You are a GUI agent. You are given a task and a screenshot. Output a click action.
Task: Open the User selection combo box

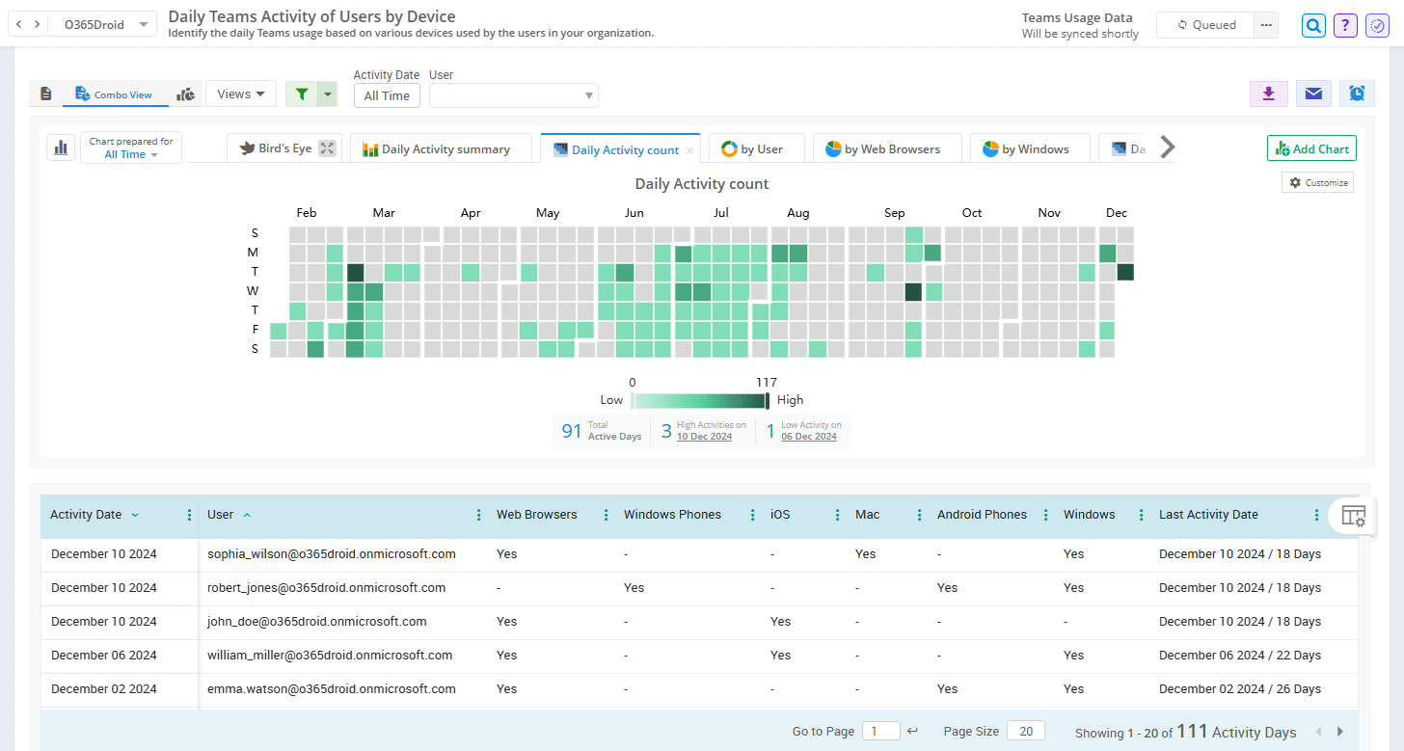(513, 94)
